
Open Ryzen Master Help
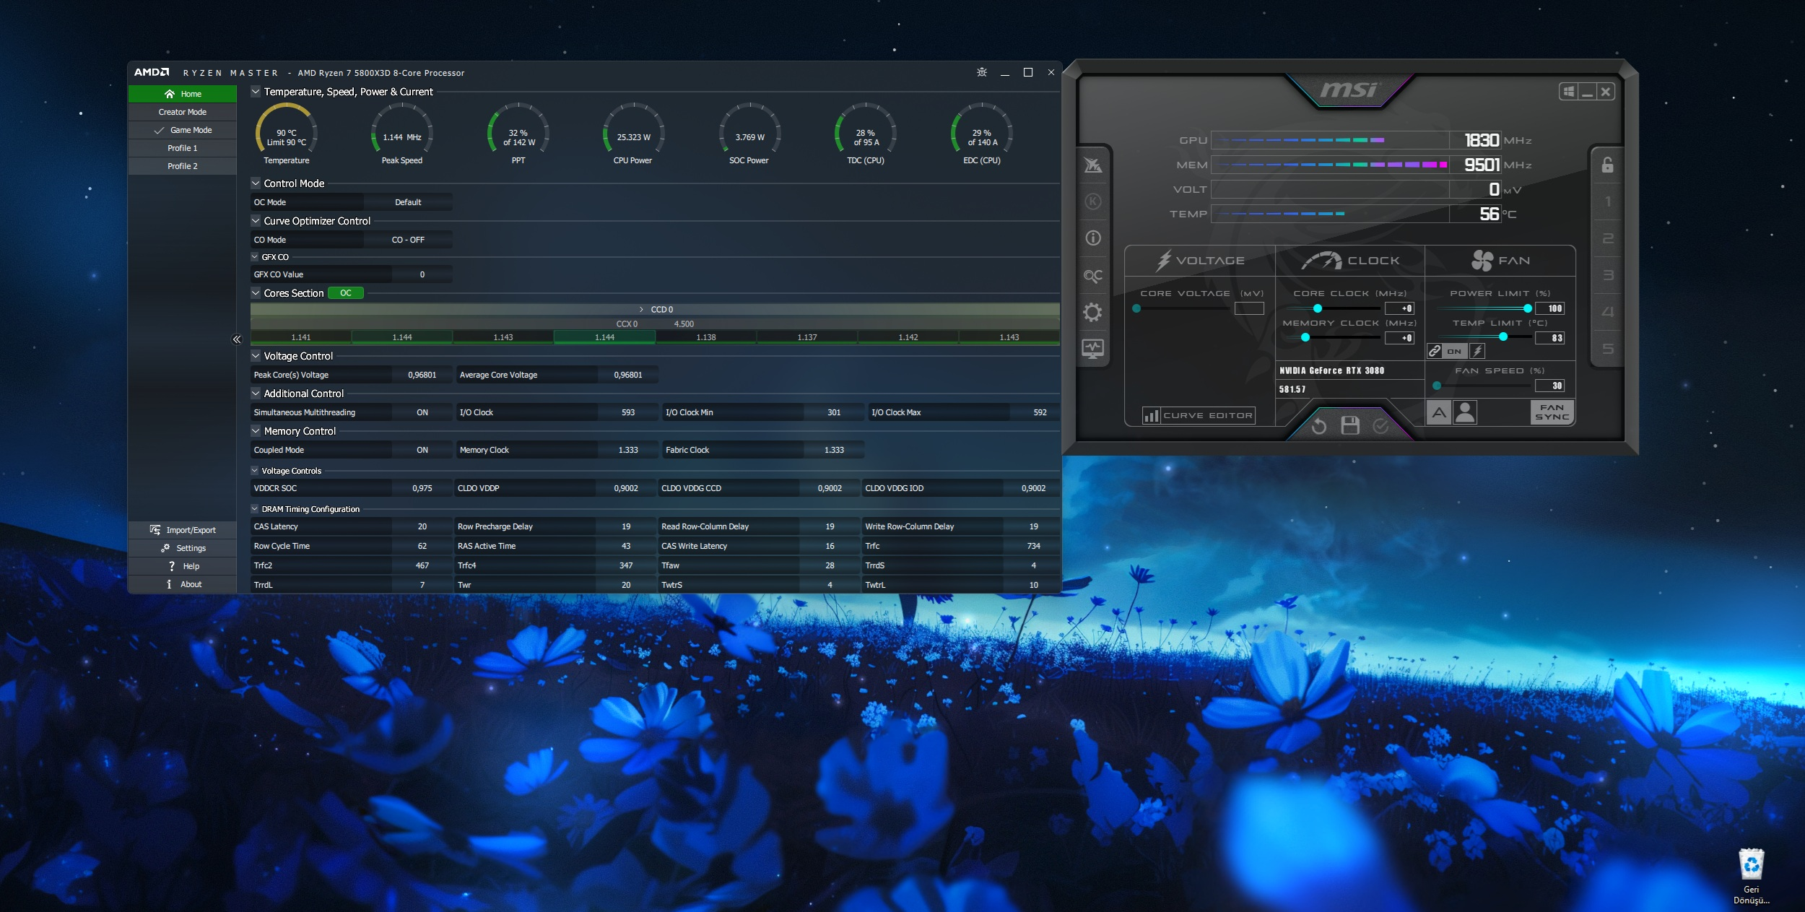point(183,566)
